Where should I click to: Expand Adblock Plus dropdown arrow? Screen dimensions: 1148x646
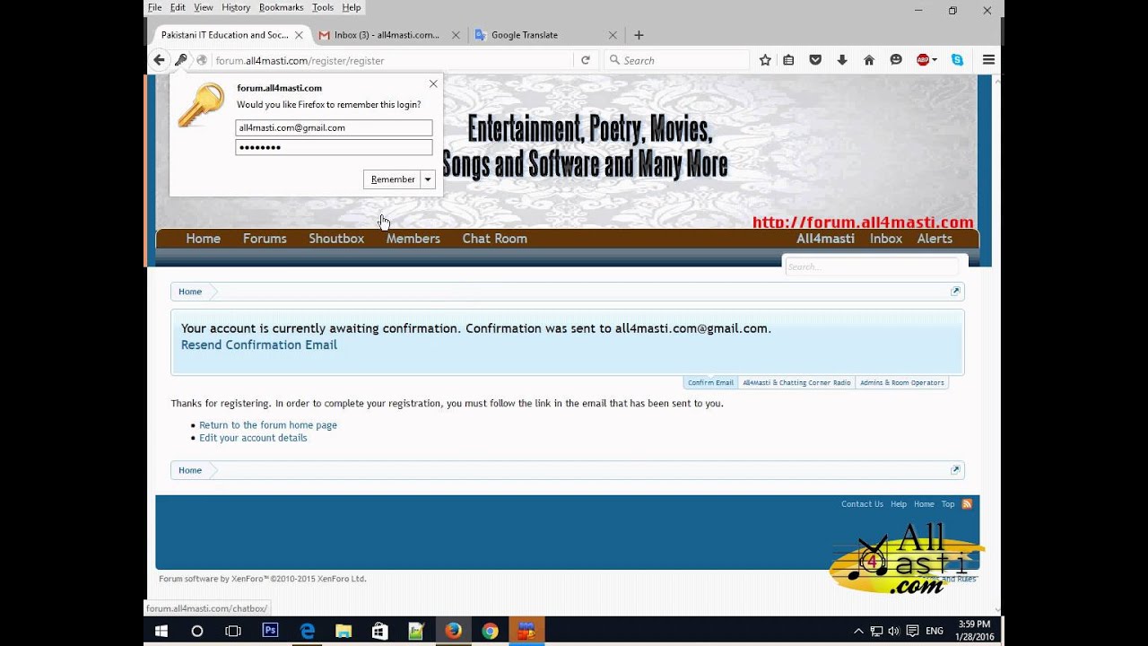[935, 60]
